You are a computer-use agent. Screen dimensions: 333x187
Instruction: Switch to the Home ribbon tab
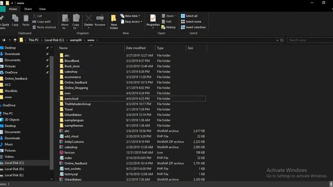pyautogui.click(x=12, y=9)
